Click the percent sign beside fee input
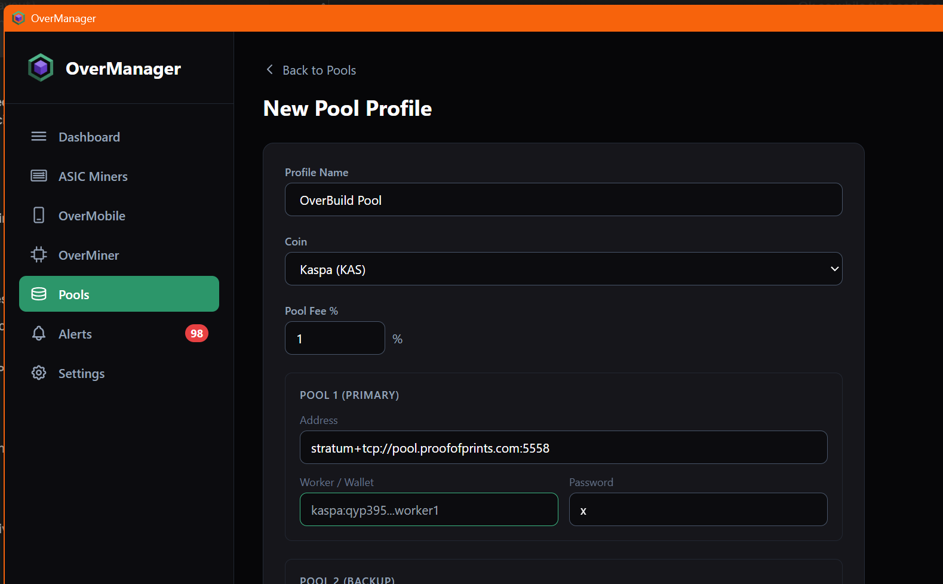The image size is (943, 584). [x=397, y=339]
